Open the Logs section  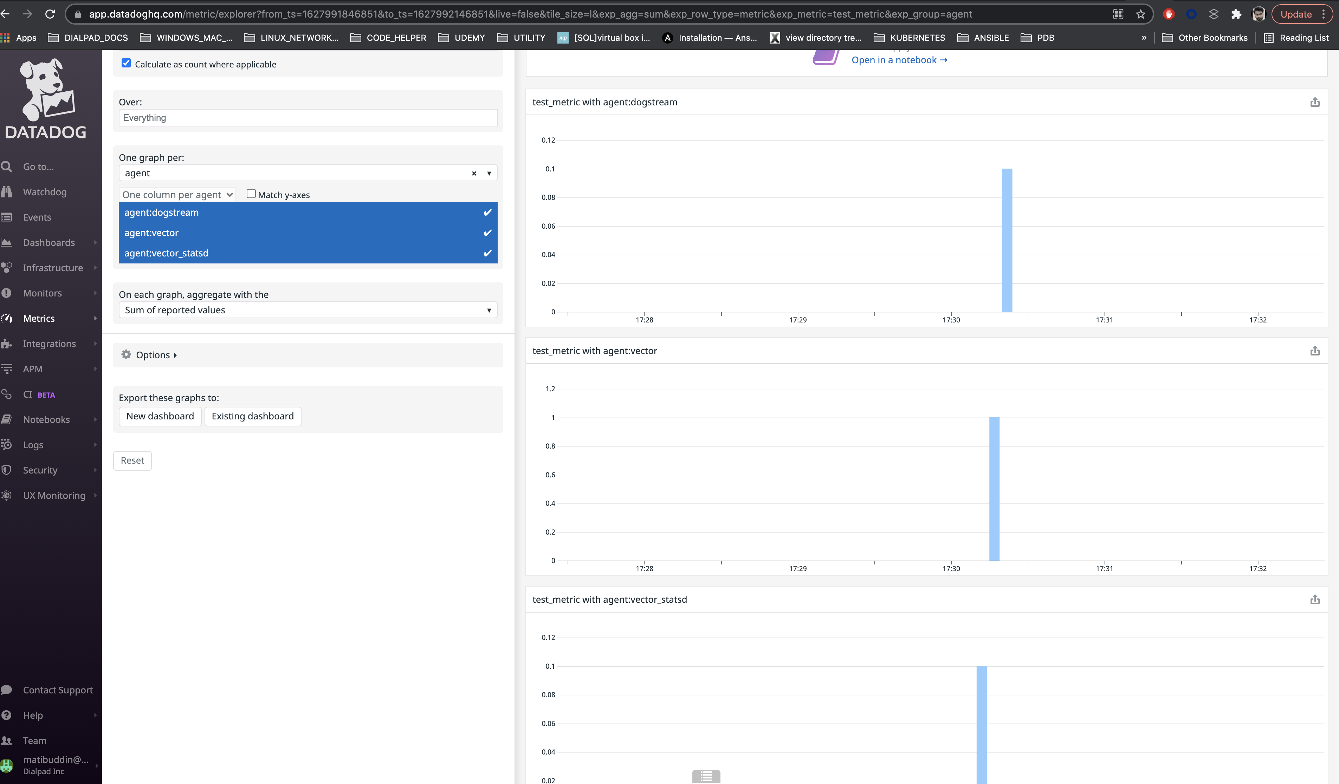pyautogui.click(x=32, y=445)
